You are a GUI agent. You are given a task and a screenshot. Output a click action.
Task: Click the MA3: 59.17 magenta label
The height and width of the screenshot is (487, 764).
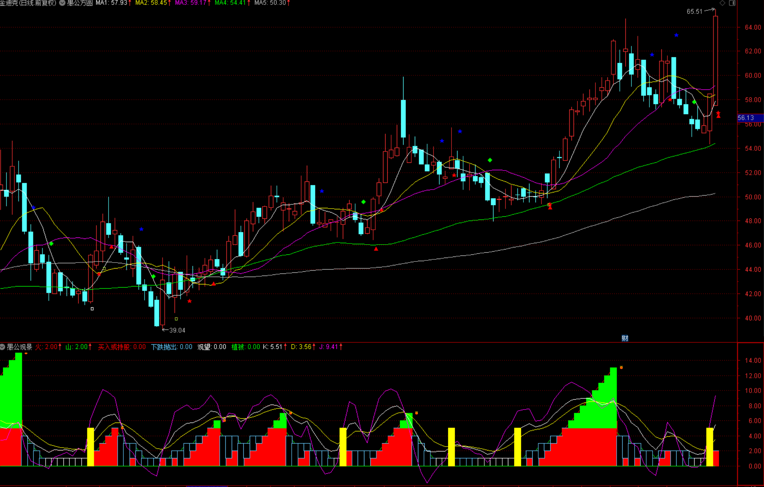[191, 3]
